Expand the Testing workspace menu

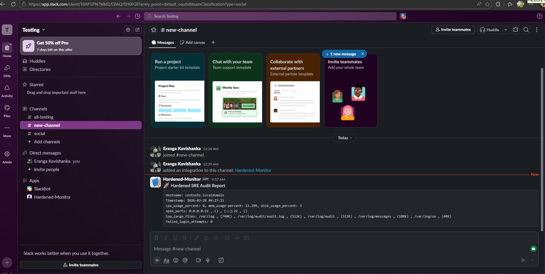pyautogui.click(x=34, y=30)
